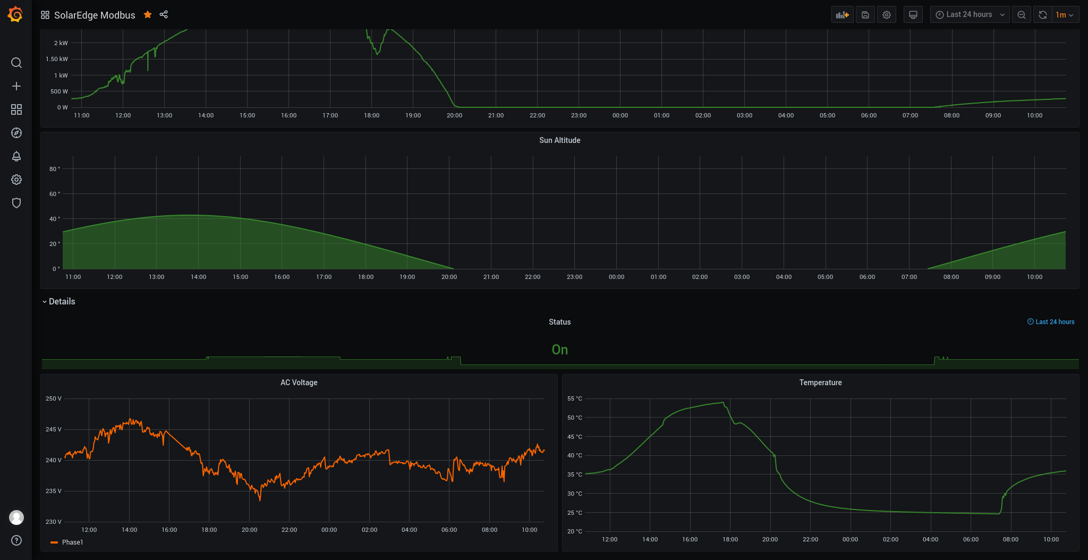Open the Temperature panel title menu
Screen dimensions: 1088x560
[820, 383]
